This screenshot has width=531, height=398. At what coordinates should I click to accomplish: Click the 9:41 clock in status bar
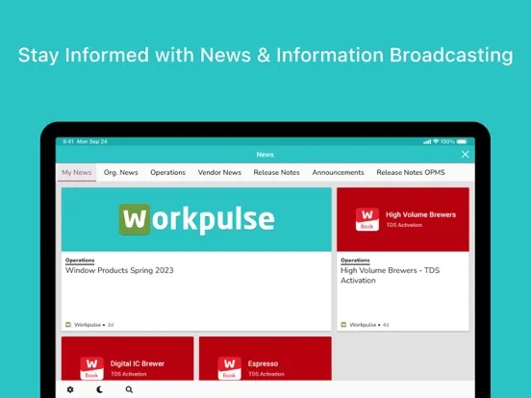68,141
